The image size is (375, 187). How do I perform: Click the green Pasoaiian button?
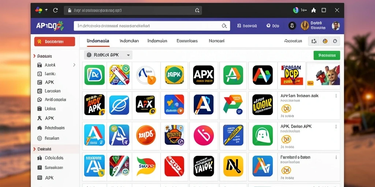tap(327, 56)
